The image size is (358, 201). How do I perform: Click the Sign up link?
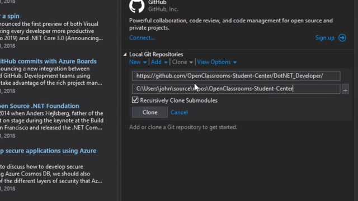click(324, 38)
